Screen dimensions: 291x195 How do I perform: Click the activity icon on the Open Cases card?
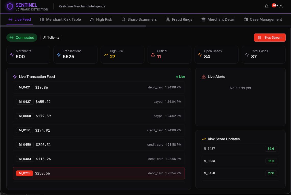pos(200,54)
